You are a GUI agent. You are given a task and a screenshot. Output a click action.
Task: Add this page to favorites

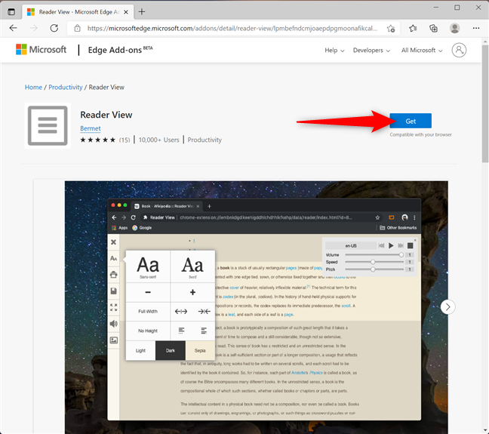(391, 29)
